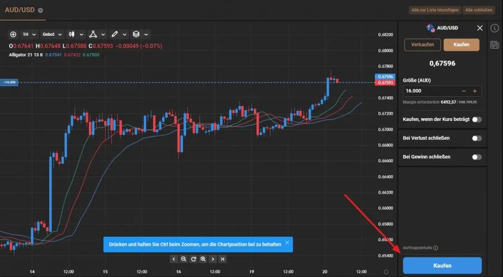Click the blue Kaufen submit button
Image resolution: width=503 pixels, height=277 pixels.
click(442, 265)
